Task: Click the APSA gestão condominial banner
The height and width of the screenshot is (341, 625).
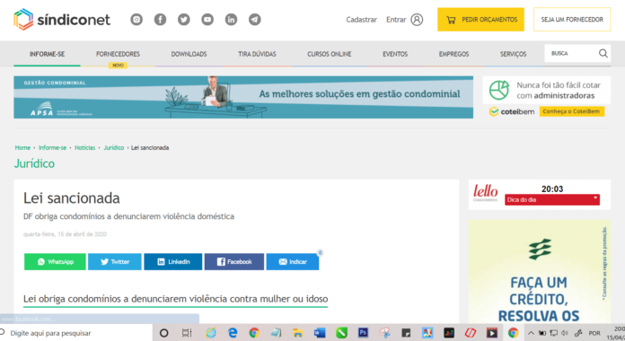Action: [x=243, y=97]
